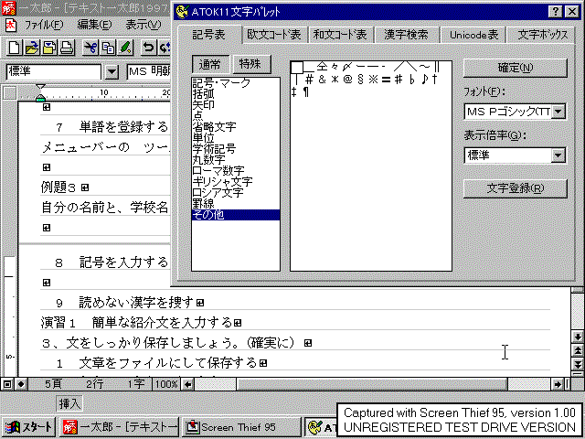The height and width of the screenshot is (439, 585).
Task: Select the 記号表 tab
Action: pos(209,35)
